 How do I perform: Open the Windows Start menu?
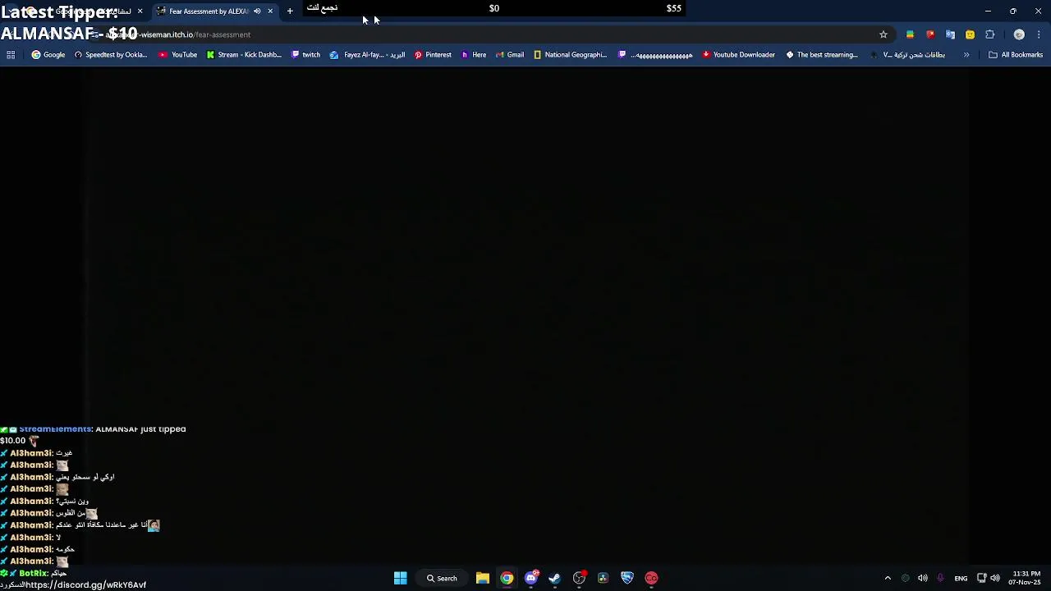pyautogui.click(x=401, y=578)
